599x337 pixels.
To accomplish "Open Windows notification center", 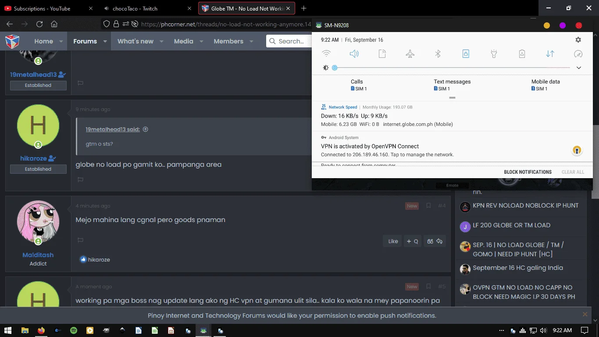I will 584,330.
